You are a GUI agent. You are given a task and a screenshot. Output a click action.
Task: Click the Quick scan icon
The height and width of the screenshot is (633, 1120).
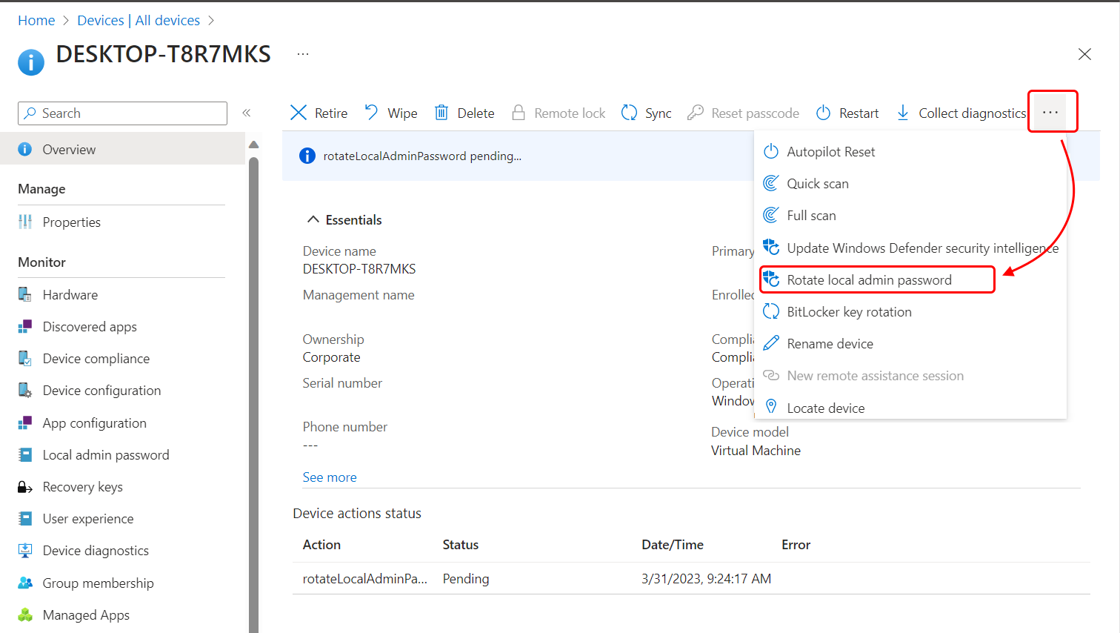coord(771,183)
